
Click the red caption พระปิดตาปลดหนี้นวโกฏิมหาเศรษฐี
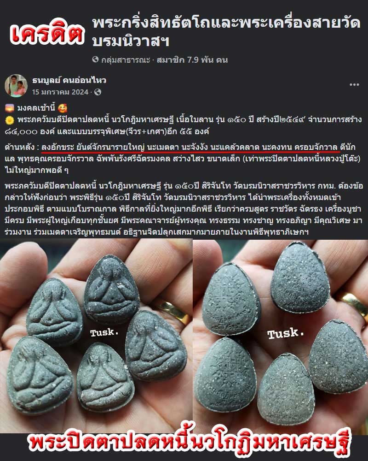point(190,443)
